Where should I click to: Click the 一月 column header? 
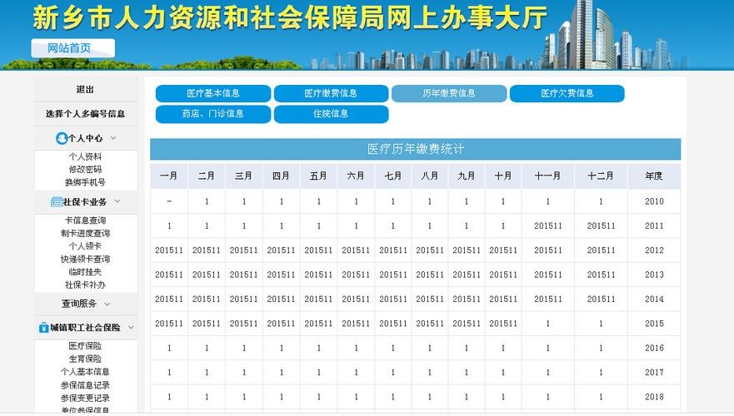[x=169, y=176]
